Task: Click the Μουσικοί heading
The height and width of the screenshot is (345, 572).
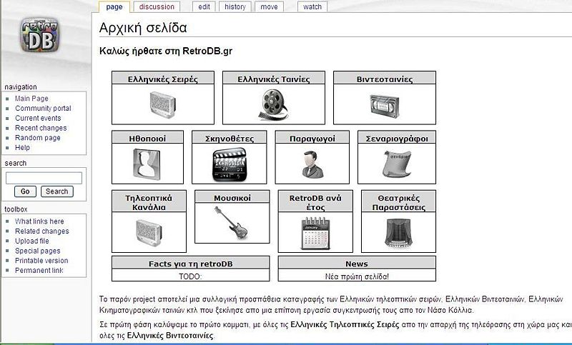Action: click(x=232, y=198)
